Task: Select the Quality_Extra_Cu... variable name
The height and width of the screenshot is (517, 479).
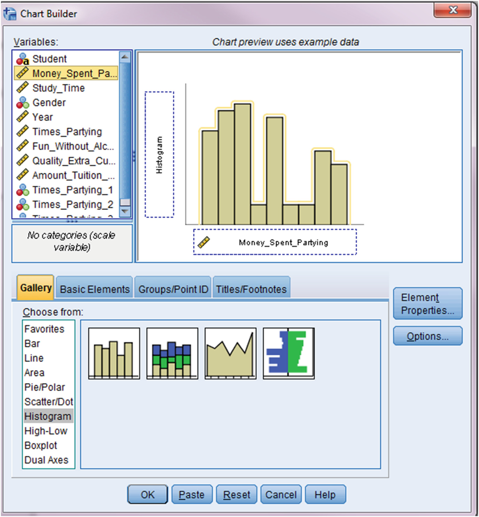Action: [74, 161]
